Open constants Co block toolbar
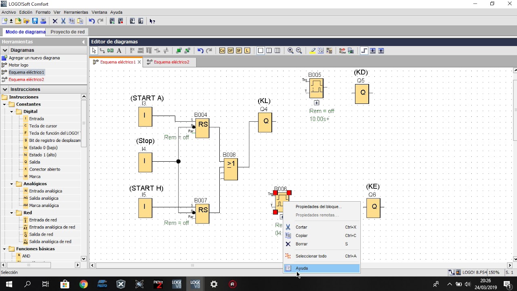Screen dimensions: 517x291 [x=222, y=51]
